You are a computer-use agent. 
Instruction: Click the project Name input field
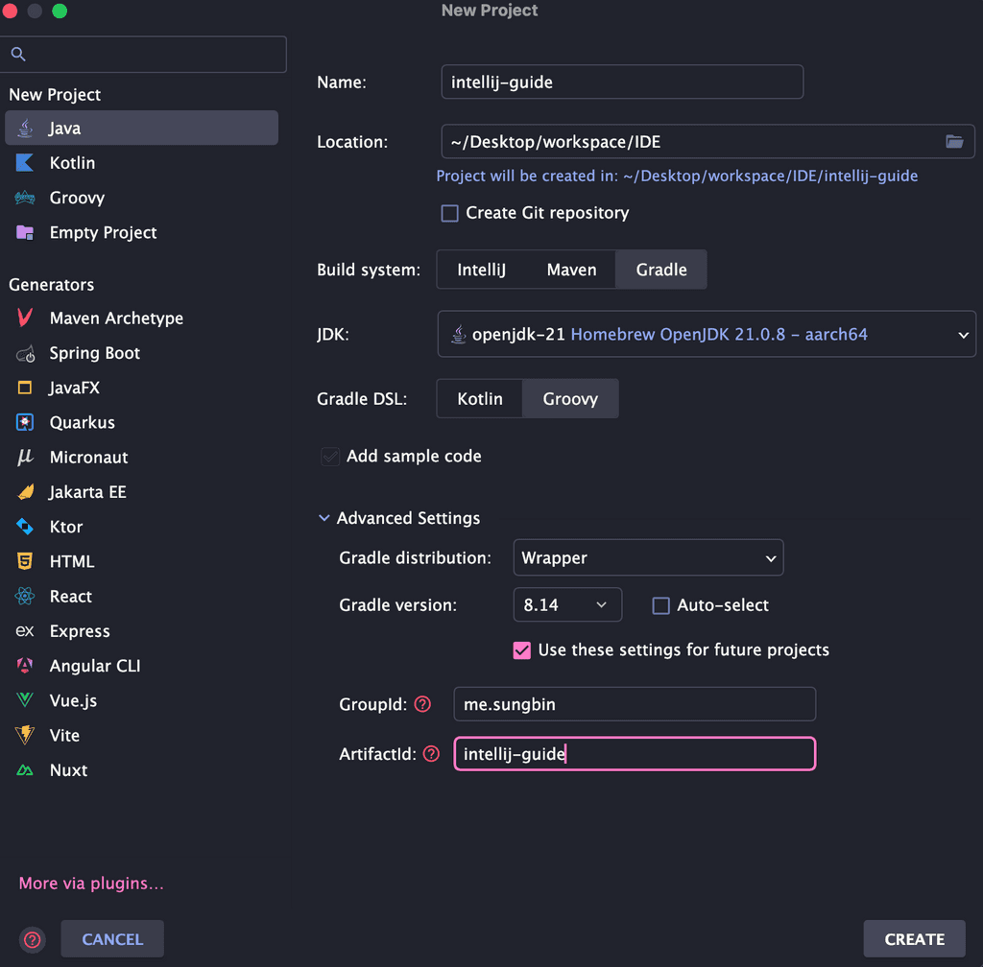coord(621,83)
